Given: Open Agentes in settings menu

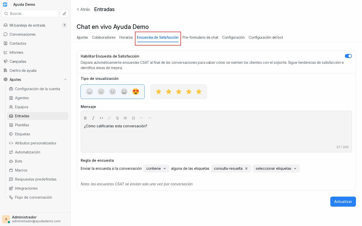Looking at the screenshot, I should [x=38, y=98].
